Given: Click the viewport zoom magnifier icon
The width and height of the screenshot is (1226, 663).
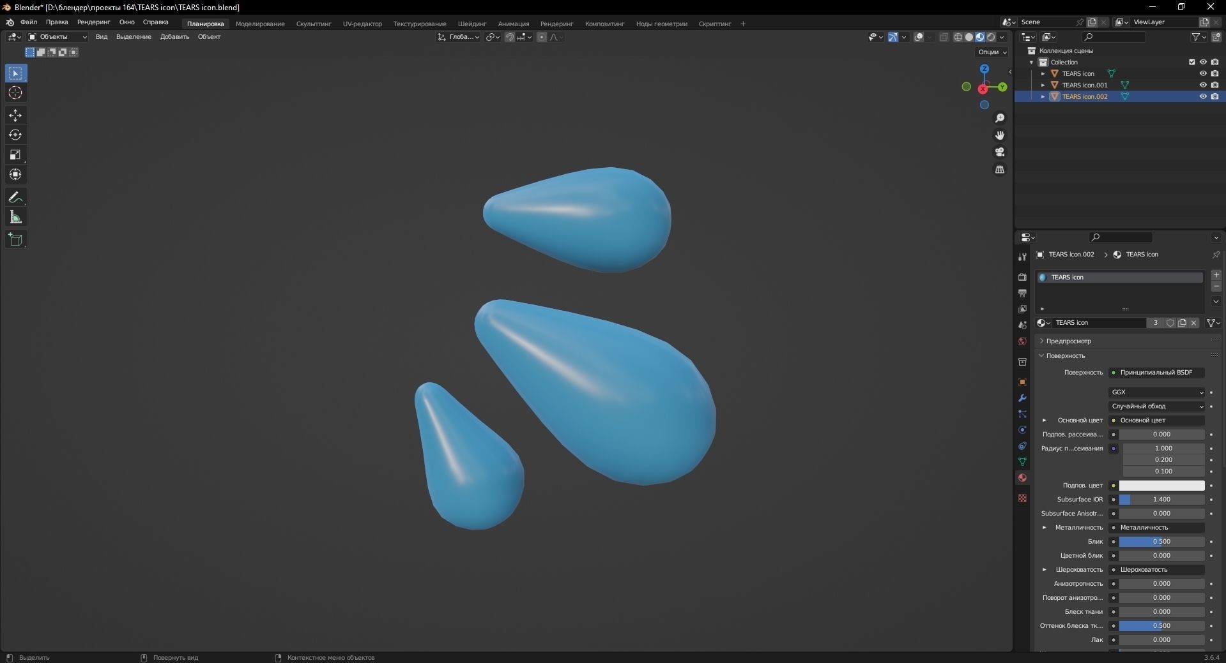Looking at the screenshot, I should (1000, 118).
